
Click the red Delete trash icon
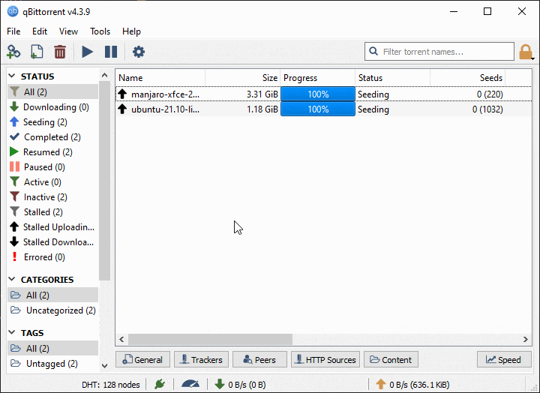point(60,52)
